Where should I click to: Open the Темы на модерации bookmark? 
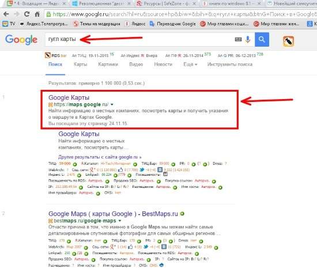pos(97,24)
